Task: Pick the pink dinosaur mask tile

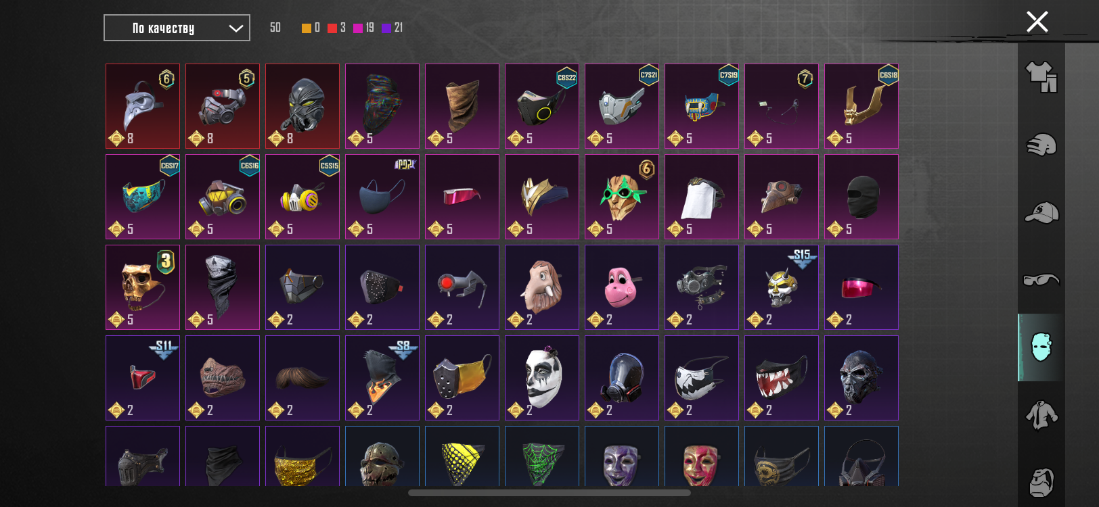Action: pos(622,287)
